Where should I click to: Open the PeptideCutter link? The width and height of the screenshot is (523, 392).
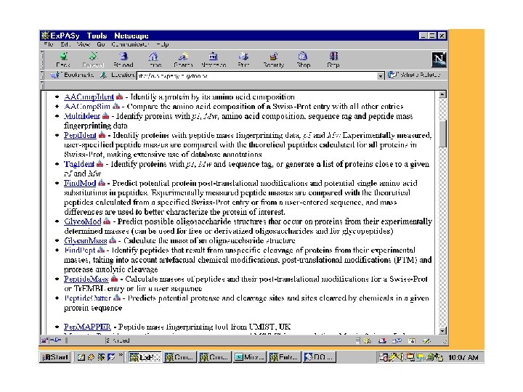pos(87,298)
